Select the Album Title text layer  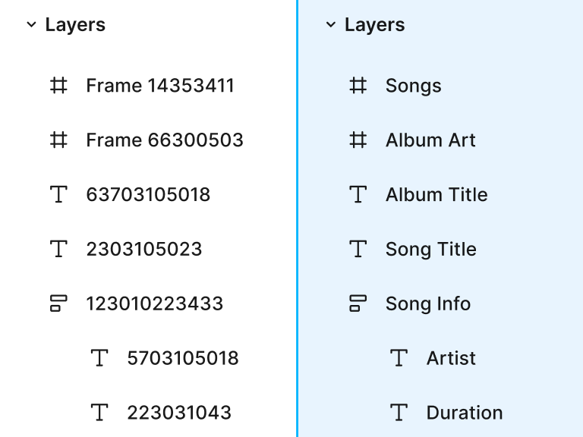coord(436,194)
